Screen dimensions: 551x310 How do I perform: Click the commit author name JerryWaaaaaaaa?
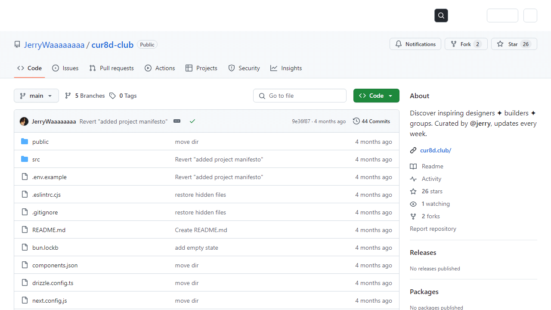(x=54, y=121)
